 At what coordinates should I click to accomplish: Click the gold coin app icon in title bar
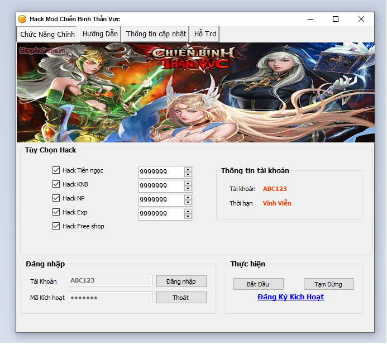pos(22,19)
